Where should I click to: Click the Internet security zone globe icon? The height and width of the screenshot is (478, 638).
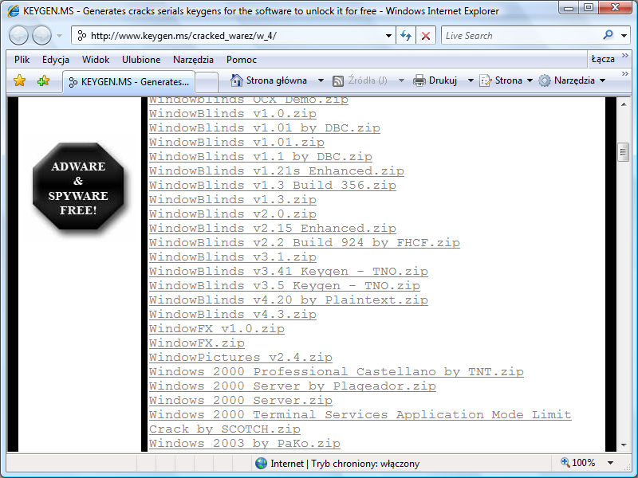click(x=262, y=464)
